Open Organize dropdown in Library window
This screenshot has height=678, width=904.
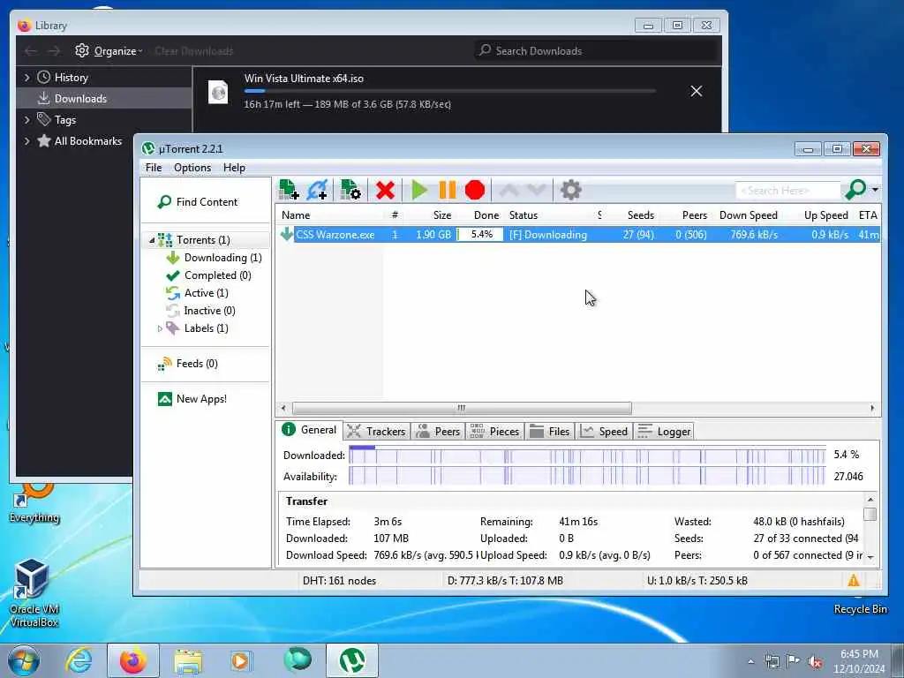[x=109, y=50]
